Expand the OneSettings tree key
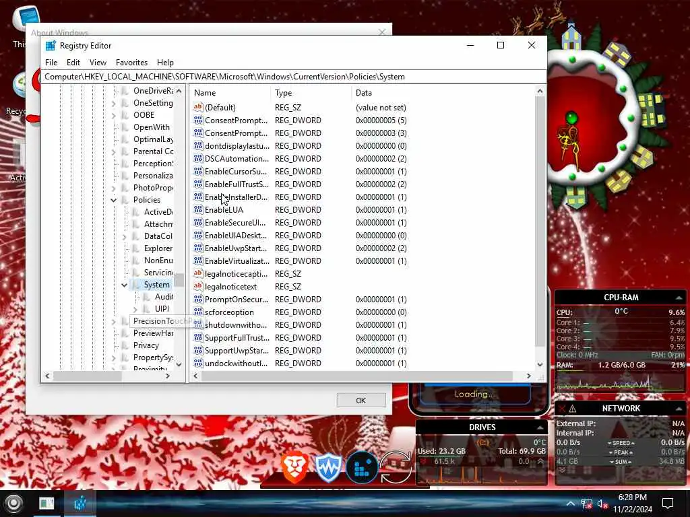The image size is (690, 517). click(x=113, y=103)
